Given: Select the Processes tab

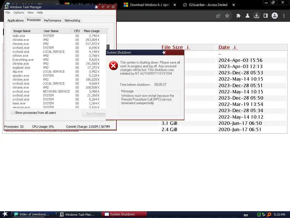Looking at the screenshot, I should click(x=34, y=20).
